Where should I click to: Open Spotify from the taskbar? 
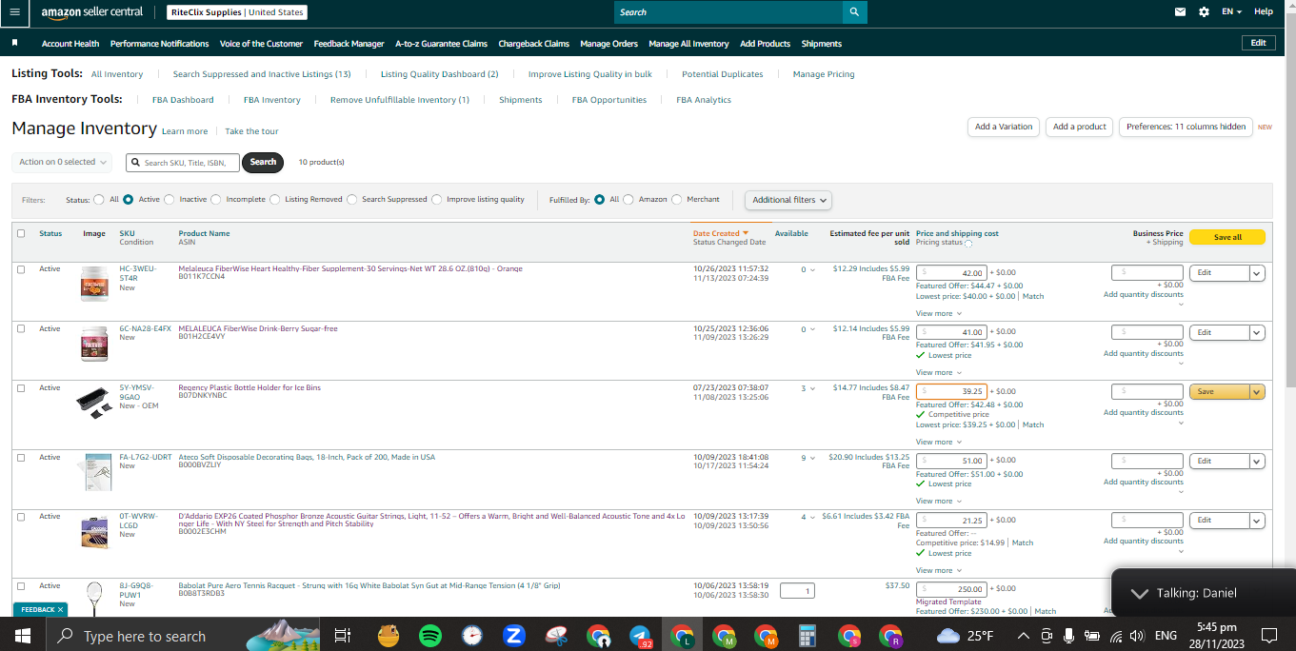[429, 635]
